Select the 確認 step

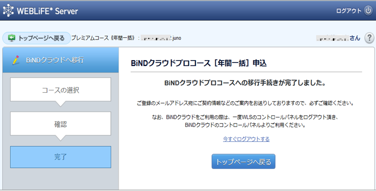click(x=61, y=124)
